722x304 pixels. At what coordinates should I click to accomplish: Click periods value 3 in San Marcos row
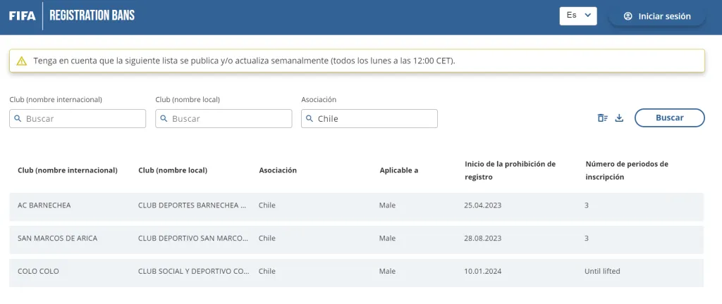pyautogui.click(x=587, y=239)
